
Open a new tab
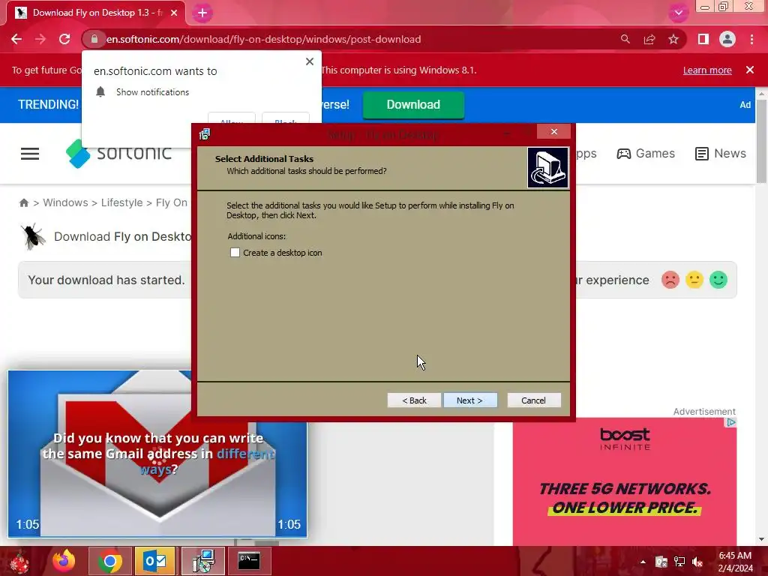pos(202,13)
